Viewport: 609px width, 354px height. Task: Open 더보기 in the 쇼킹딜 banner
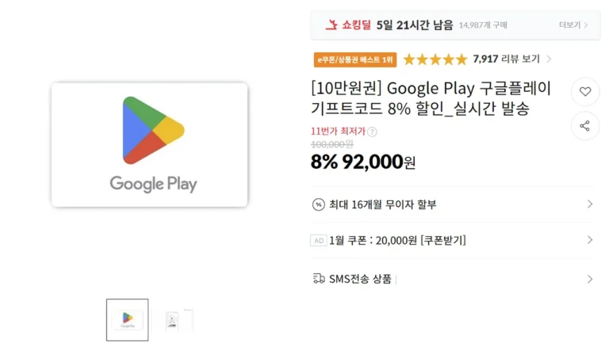(573, 25)
